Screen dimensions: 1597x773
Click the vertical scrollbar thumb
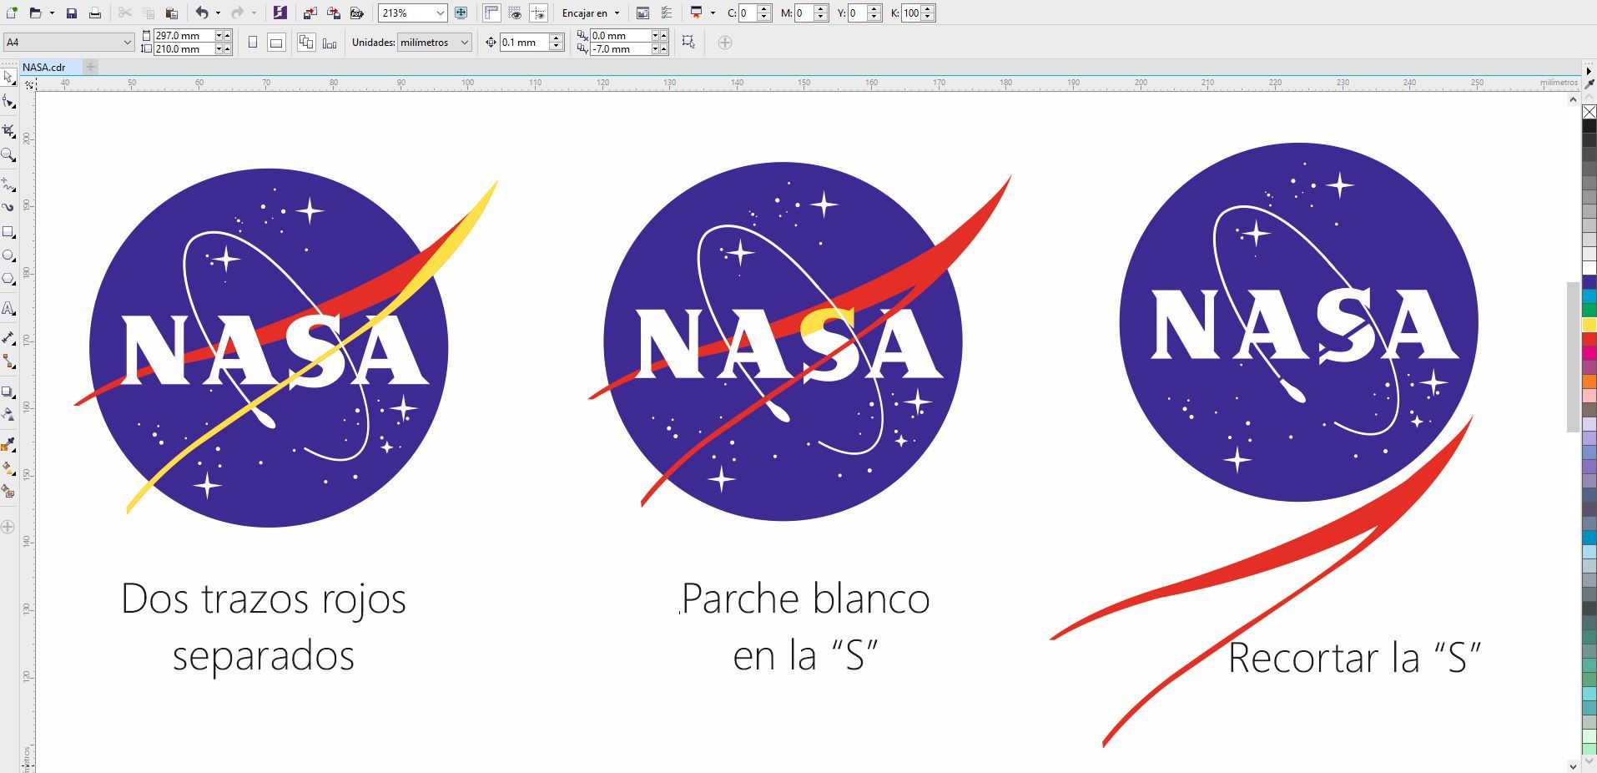1573,356
